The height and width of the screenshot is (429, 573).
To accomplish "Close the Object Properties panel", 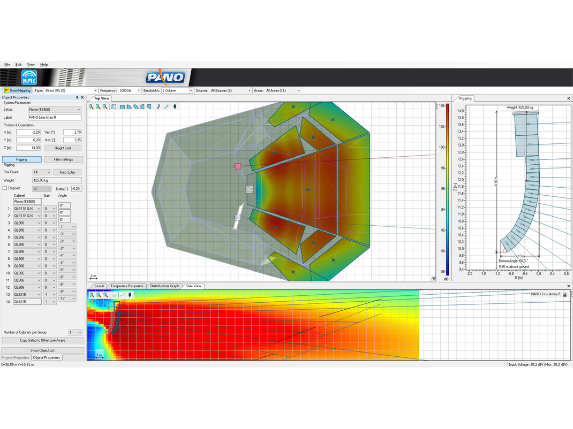I will click(x=82, y=97).
